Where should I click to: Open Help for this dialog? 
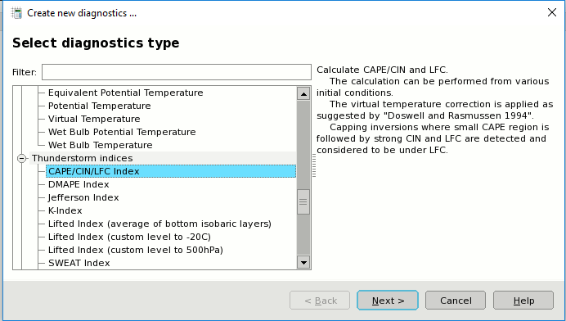(x=523, y=301)
